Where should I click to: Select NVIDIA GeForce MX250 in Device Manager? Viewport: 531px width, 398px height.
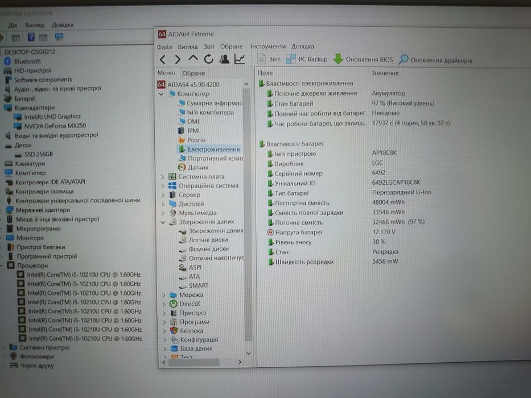(50, 126)
